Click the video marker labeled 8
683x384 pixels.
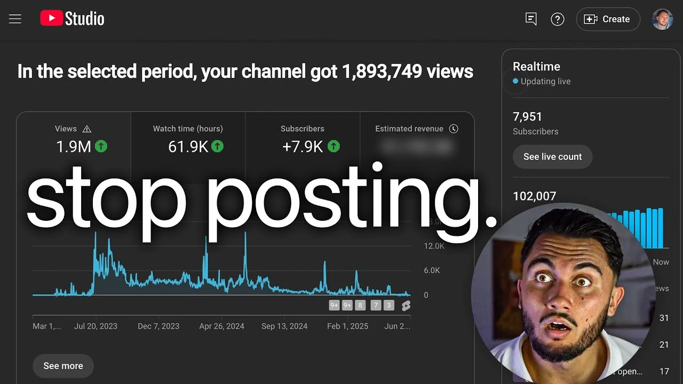(360, 306)
